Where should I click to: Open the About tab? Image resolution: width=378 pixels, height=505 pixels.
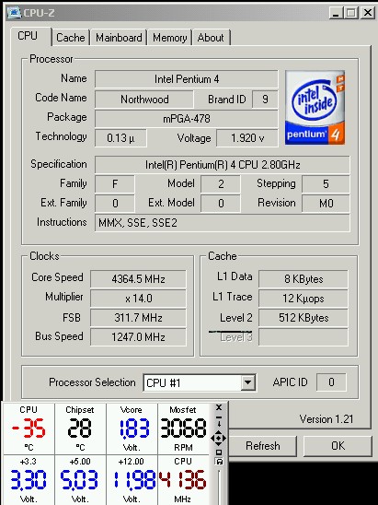211,38
